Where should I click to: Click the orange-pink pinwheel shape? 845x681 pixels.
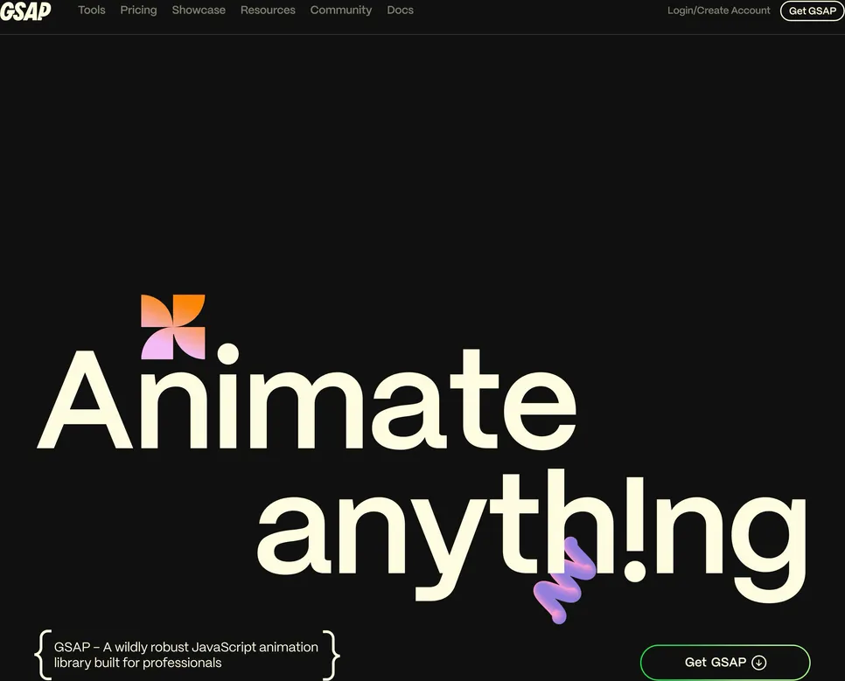pos(173,327)
